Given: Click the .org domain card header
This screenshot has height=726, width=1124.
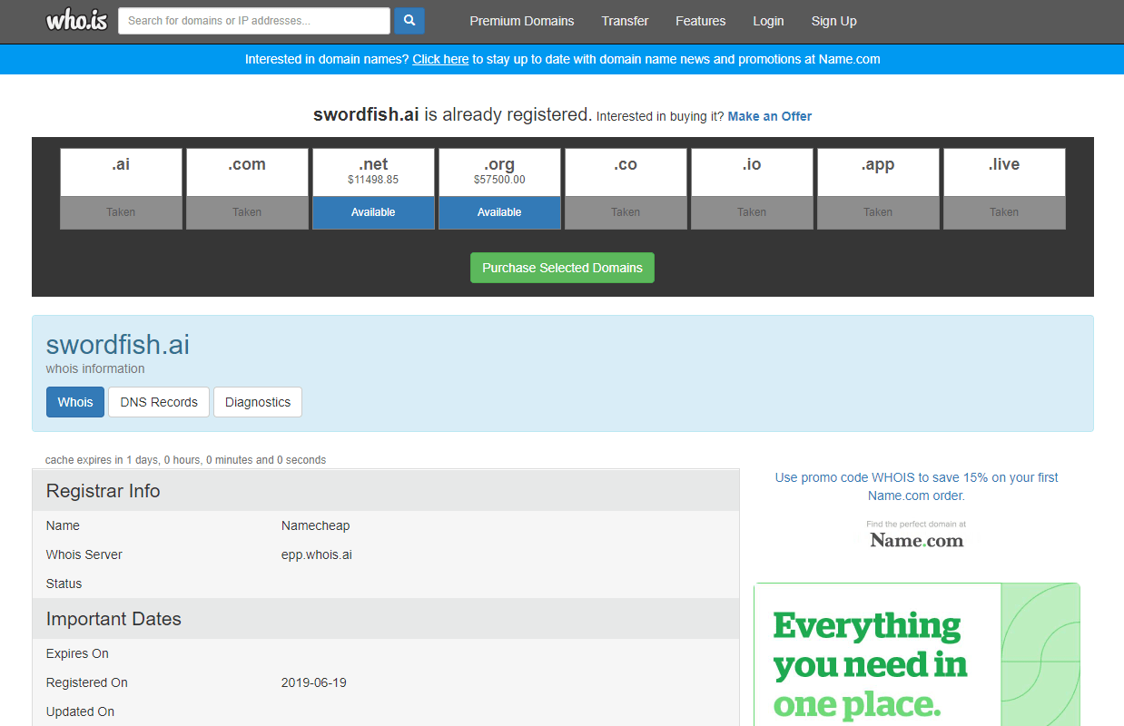Looking at the screenshot, I should tap(499, 172).
